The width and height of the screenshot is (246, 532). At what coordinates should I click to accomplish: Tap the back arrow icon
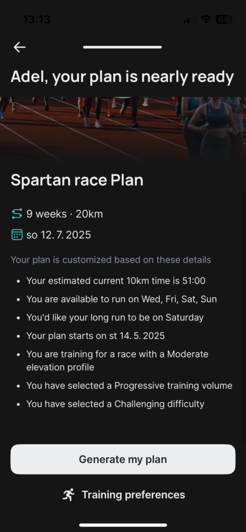(20, 47)
